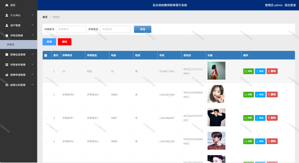The height and width of the screenshot is (163, 299).
Task: Collapse the 评审员管理 menu chevron
Action: pos(32,35)
